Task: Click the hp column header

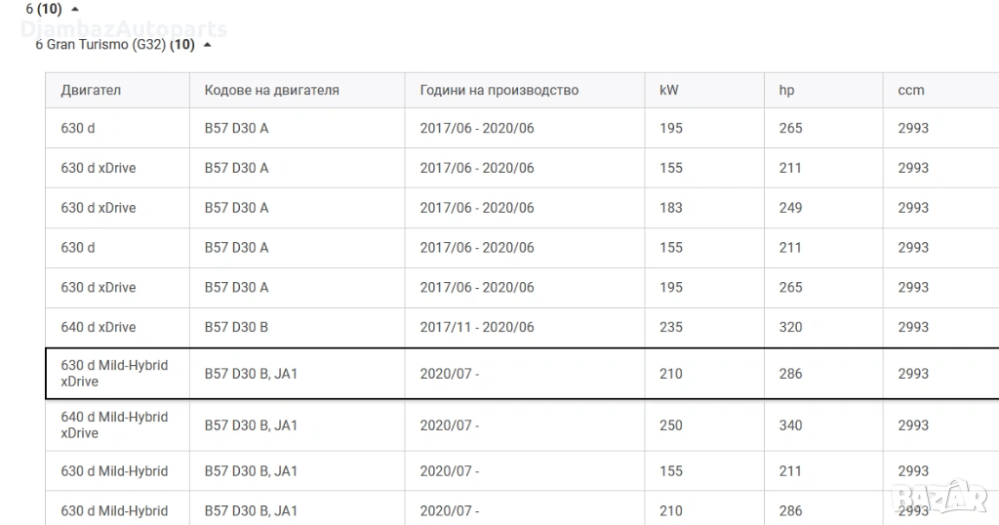Action: (786, 91)
